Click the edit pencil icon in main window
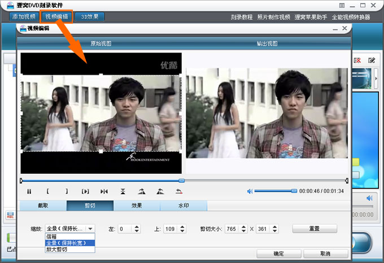 tap(372, 60)
